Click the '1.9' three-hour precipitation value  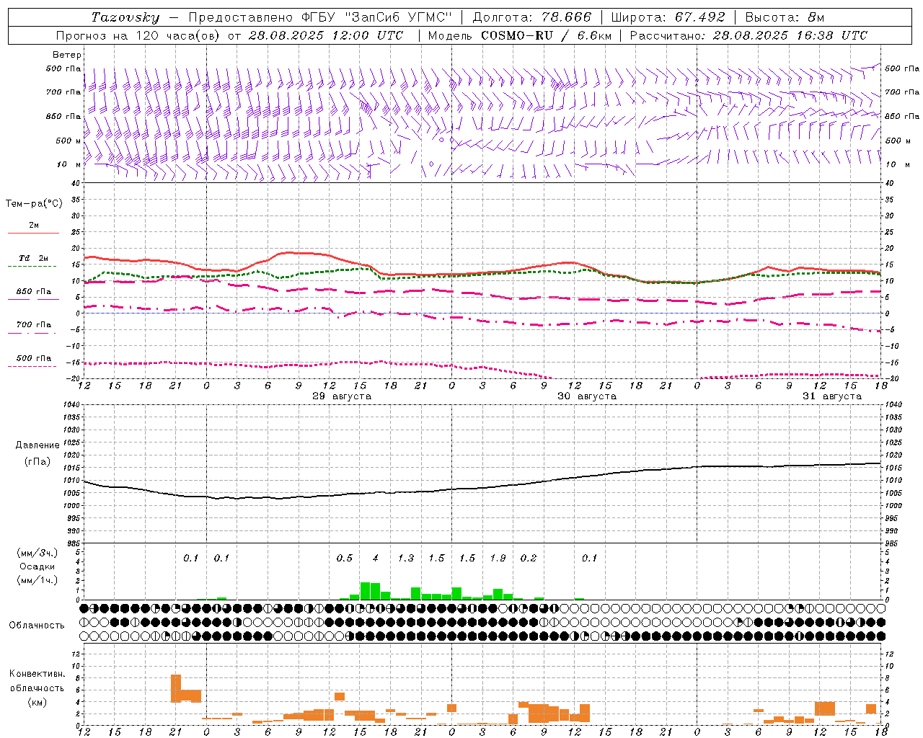(x=498, y=558)
